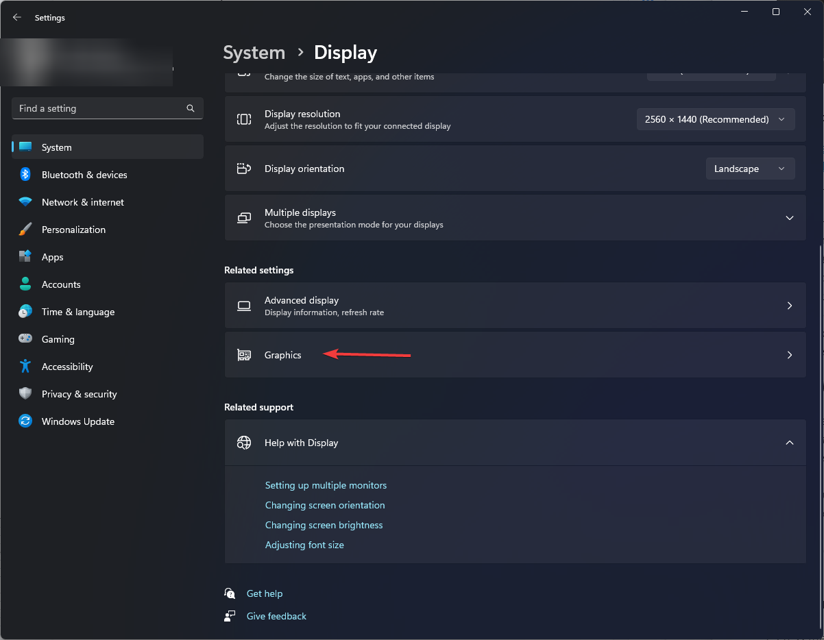Open the Display orientation dropdown
This screenshot has width=824, height=640.
click(x=750, y=169)
